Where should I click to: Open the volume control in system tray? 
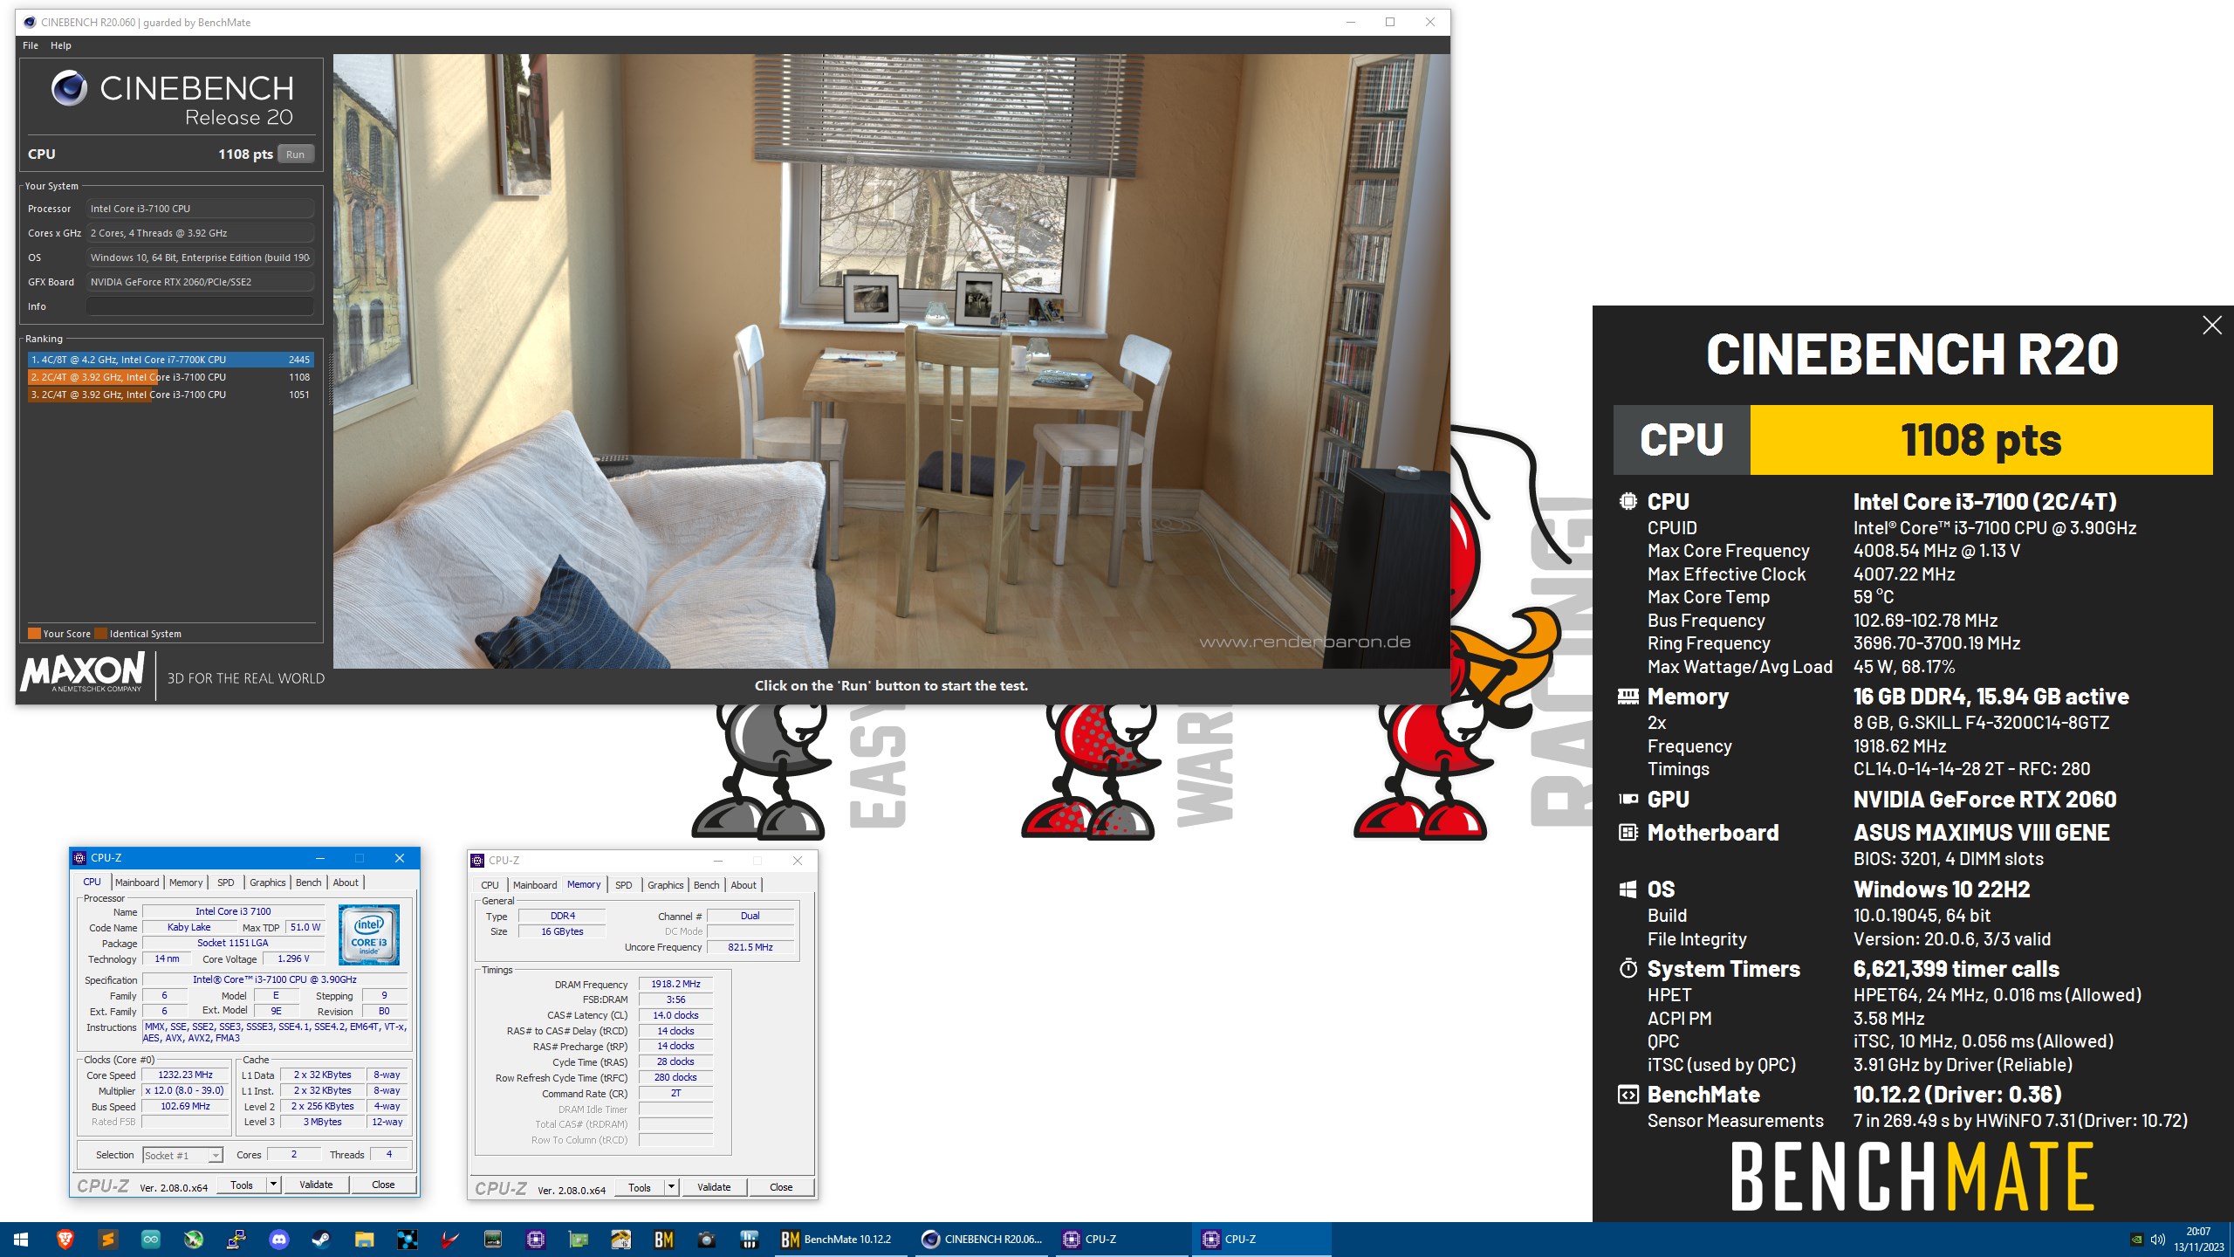coord(2158,1240)
